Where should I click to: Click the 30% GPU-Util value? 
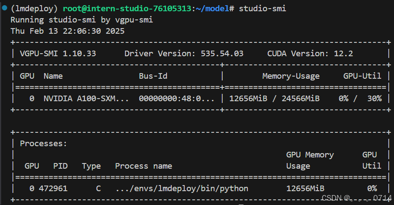click(375, 99)
